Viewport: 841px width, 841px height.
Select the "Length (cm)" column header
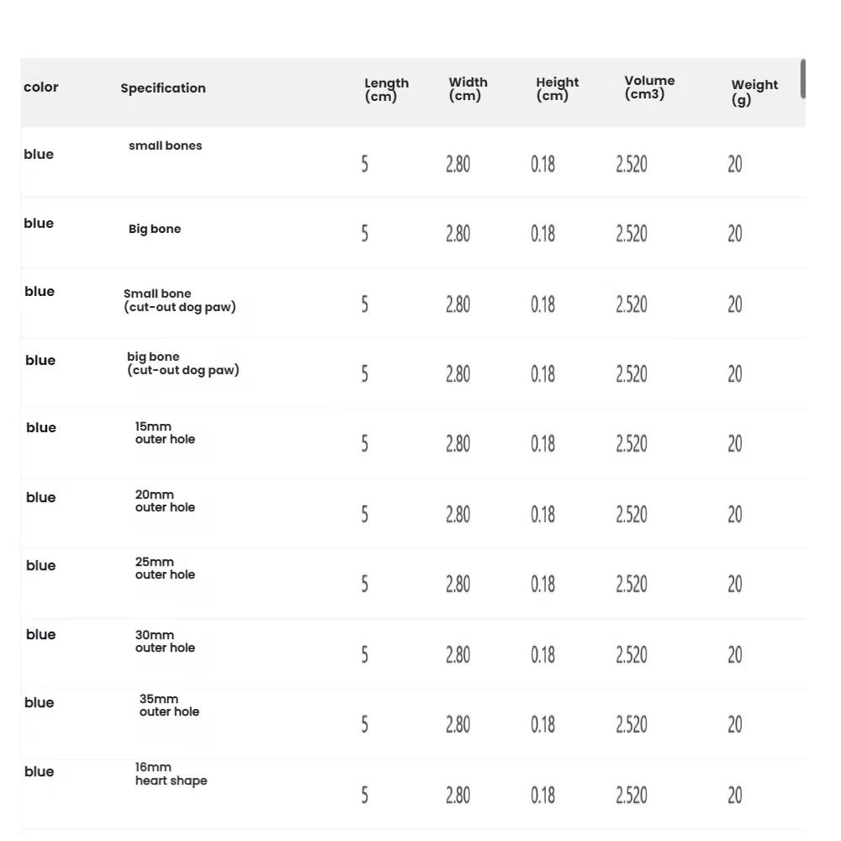click(386, 89)
